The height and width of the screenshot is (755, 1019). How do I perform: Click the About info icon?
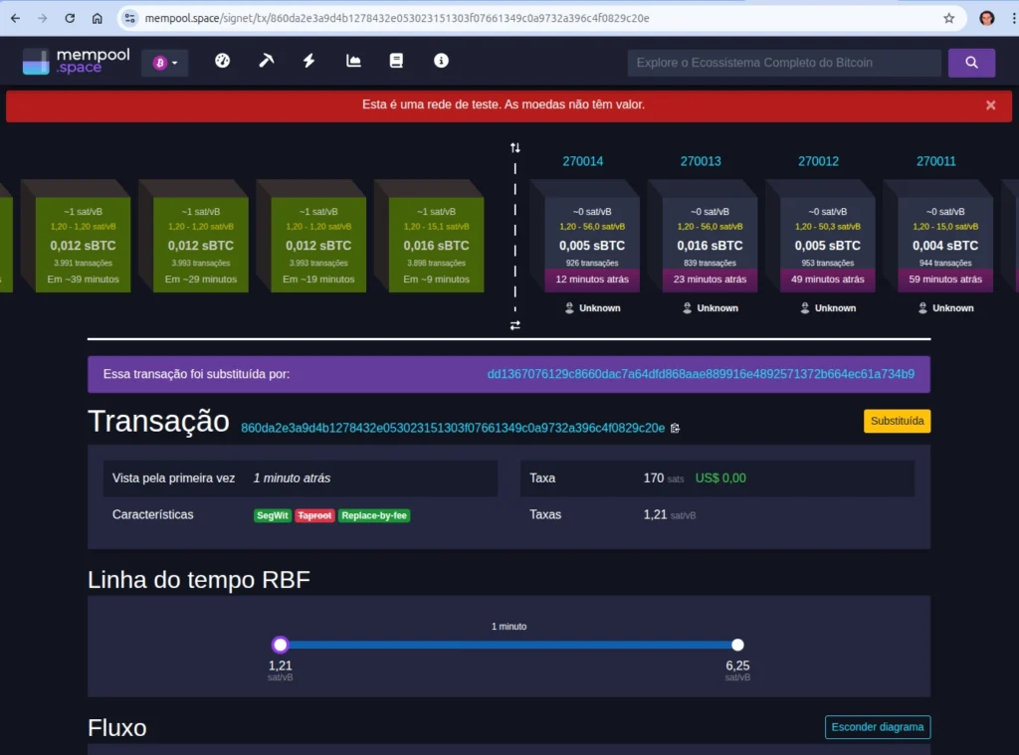[441, 61]
